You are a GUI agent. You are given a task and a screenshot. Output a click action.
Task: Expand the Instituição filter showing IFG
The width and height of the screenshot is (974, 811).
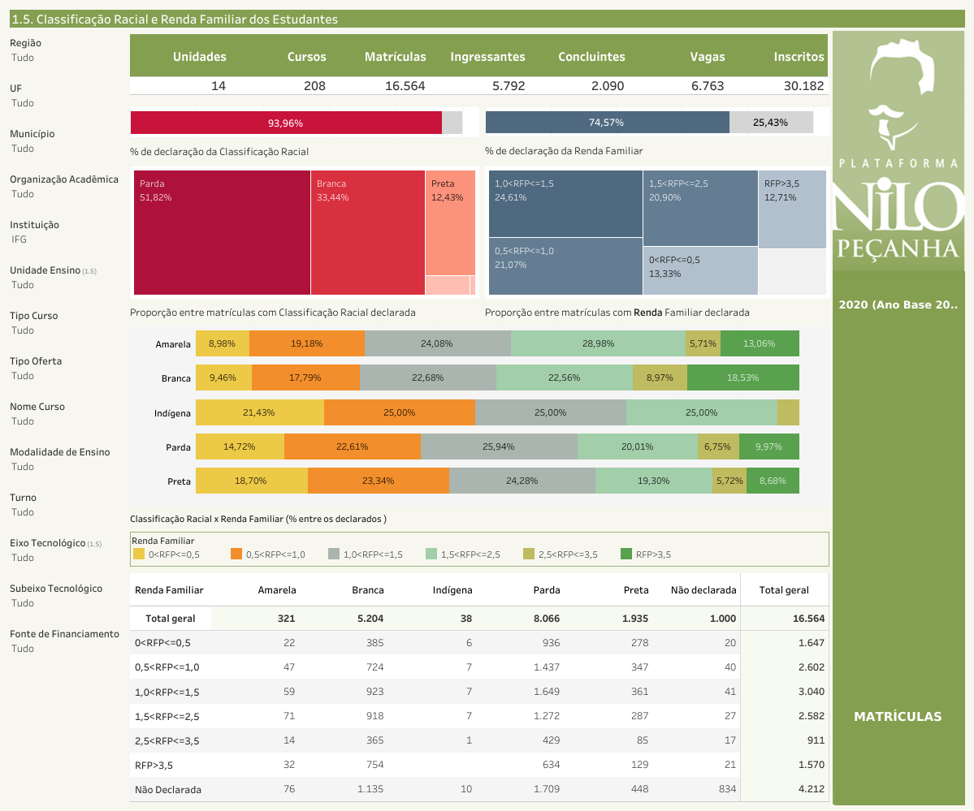click(x=19, y=239)
